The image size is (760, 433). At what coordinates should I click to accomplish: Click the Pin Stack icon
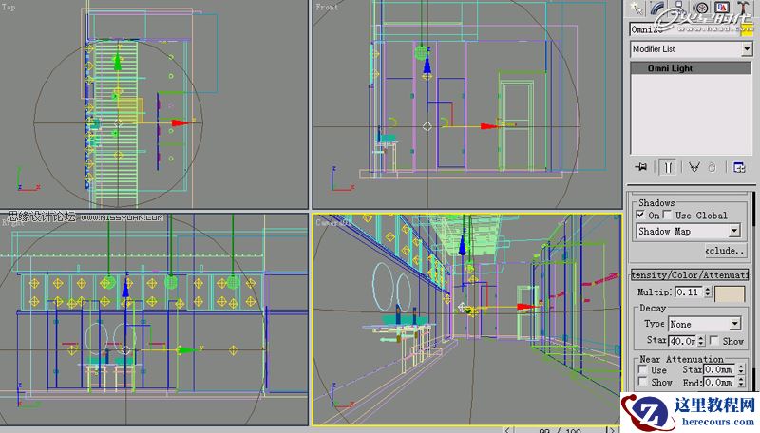click(x=640, y=167)
